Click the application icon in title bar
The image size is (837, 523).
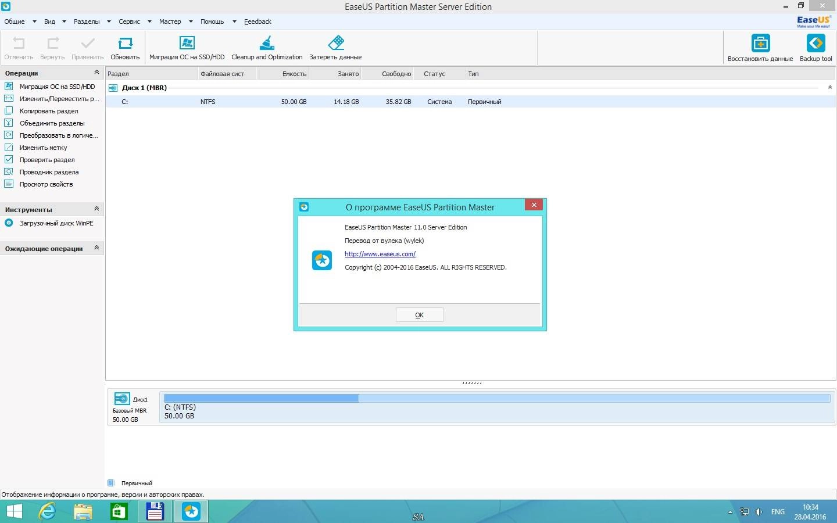pyautogui.click(x=6, y=6)
